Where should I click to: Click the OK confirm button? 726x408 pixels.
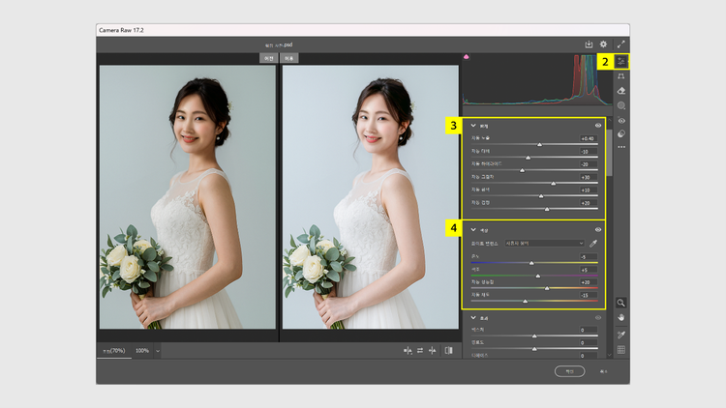(x=569, y=370)
